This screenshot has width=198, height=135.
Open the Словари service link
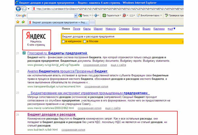point(124,29)
